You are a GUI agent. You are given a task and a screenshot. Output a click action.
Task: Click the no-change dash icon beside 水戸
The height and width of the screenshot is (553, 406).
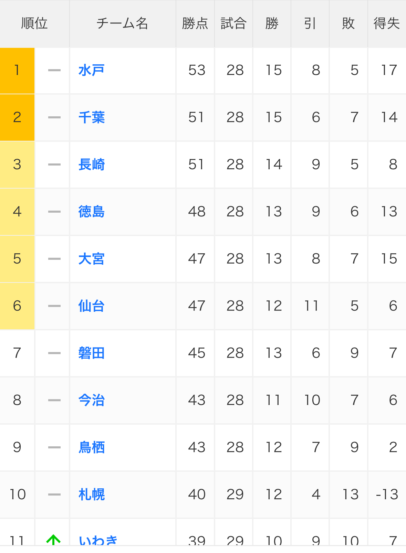tap(54, 70)
